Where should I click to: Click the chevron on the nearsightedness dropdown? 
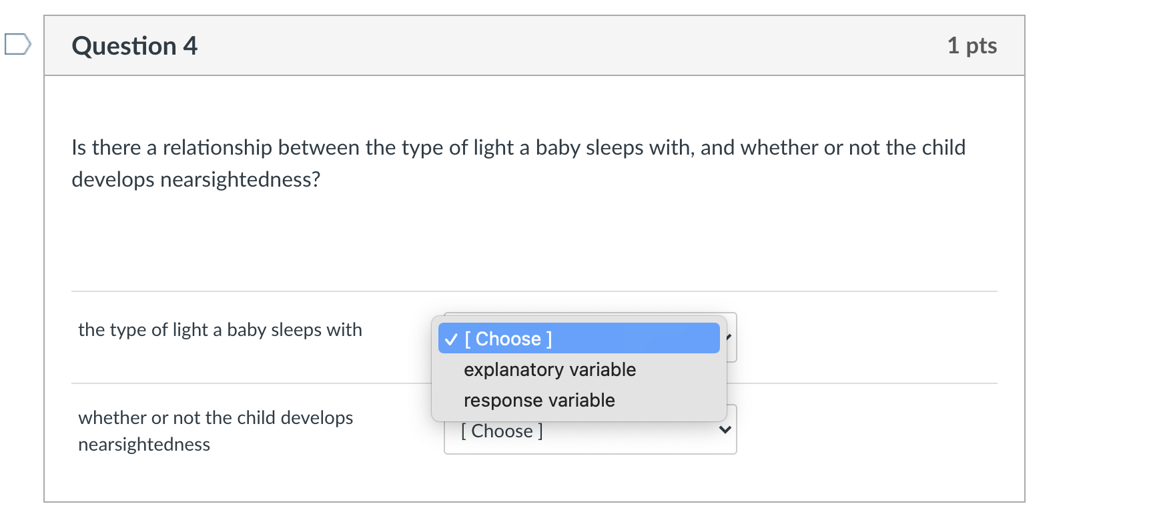725,430
